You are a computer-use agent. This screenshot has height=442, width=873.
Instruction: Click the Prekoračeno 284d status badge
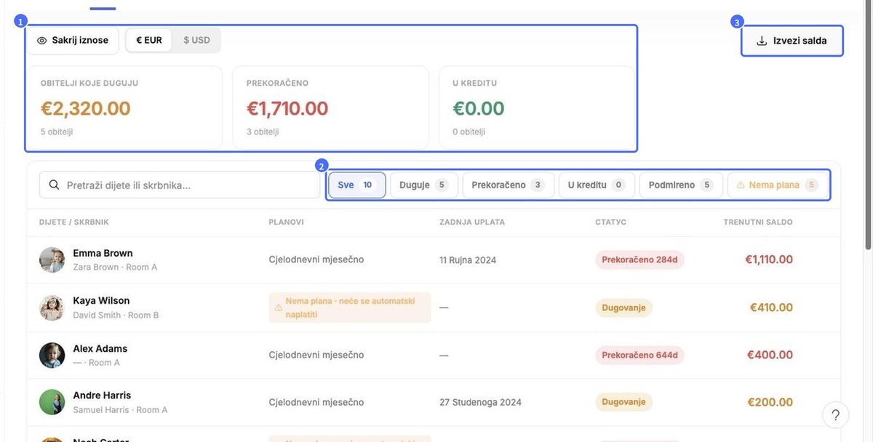[639, 260]
